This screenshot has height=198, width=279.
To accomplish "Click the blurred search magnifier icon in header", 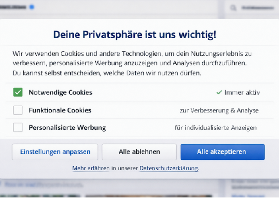I will tap(233, 8).
